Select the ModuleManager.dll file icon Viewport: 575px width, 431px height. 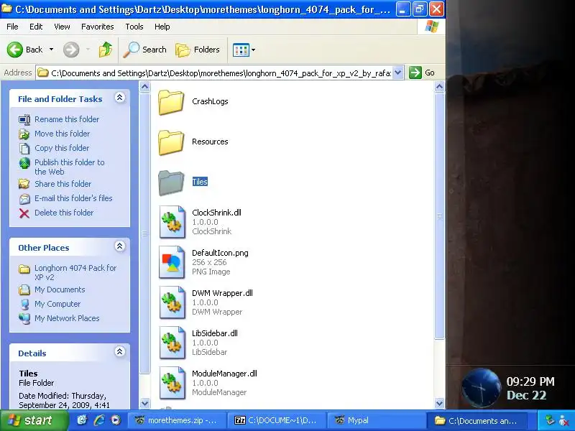(x=172, y=384)
